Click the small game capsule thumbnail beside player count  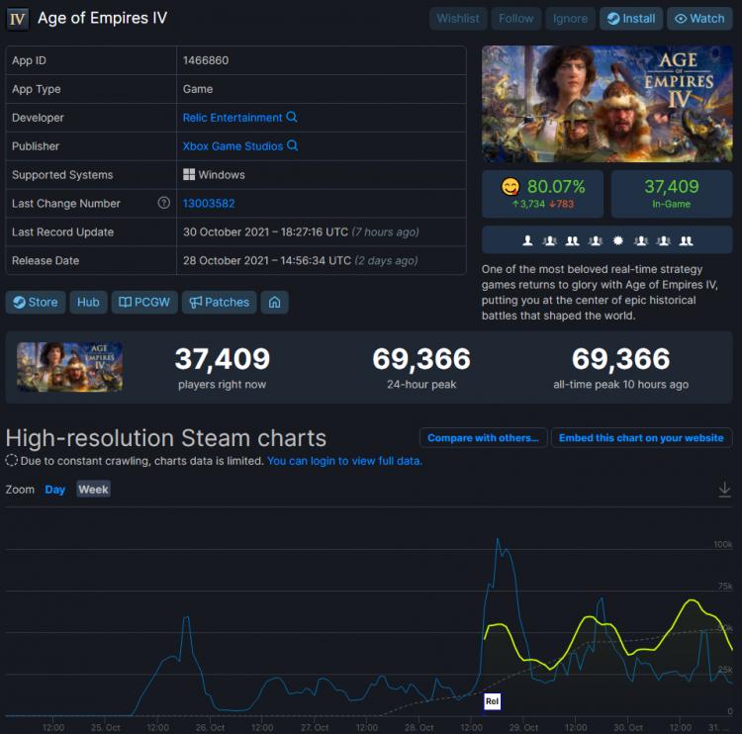pyautogui.click(x=69, y=367)
